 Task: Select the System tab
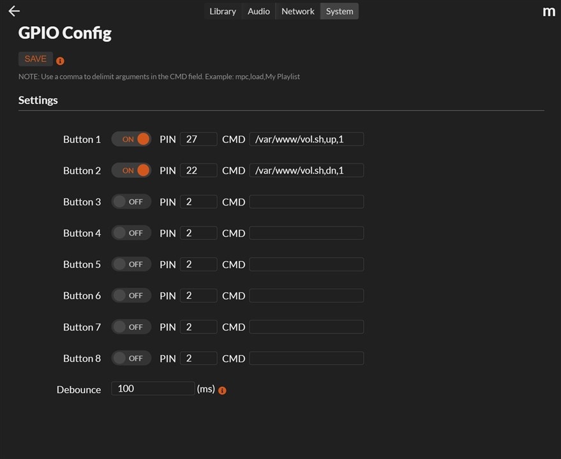(x=340, y=11)
